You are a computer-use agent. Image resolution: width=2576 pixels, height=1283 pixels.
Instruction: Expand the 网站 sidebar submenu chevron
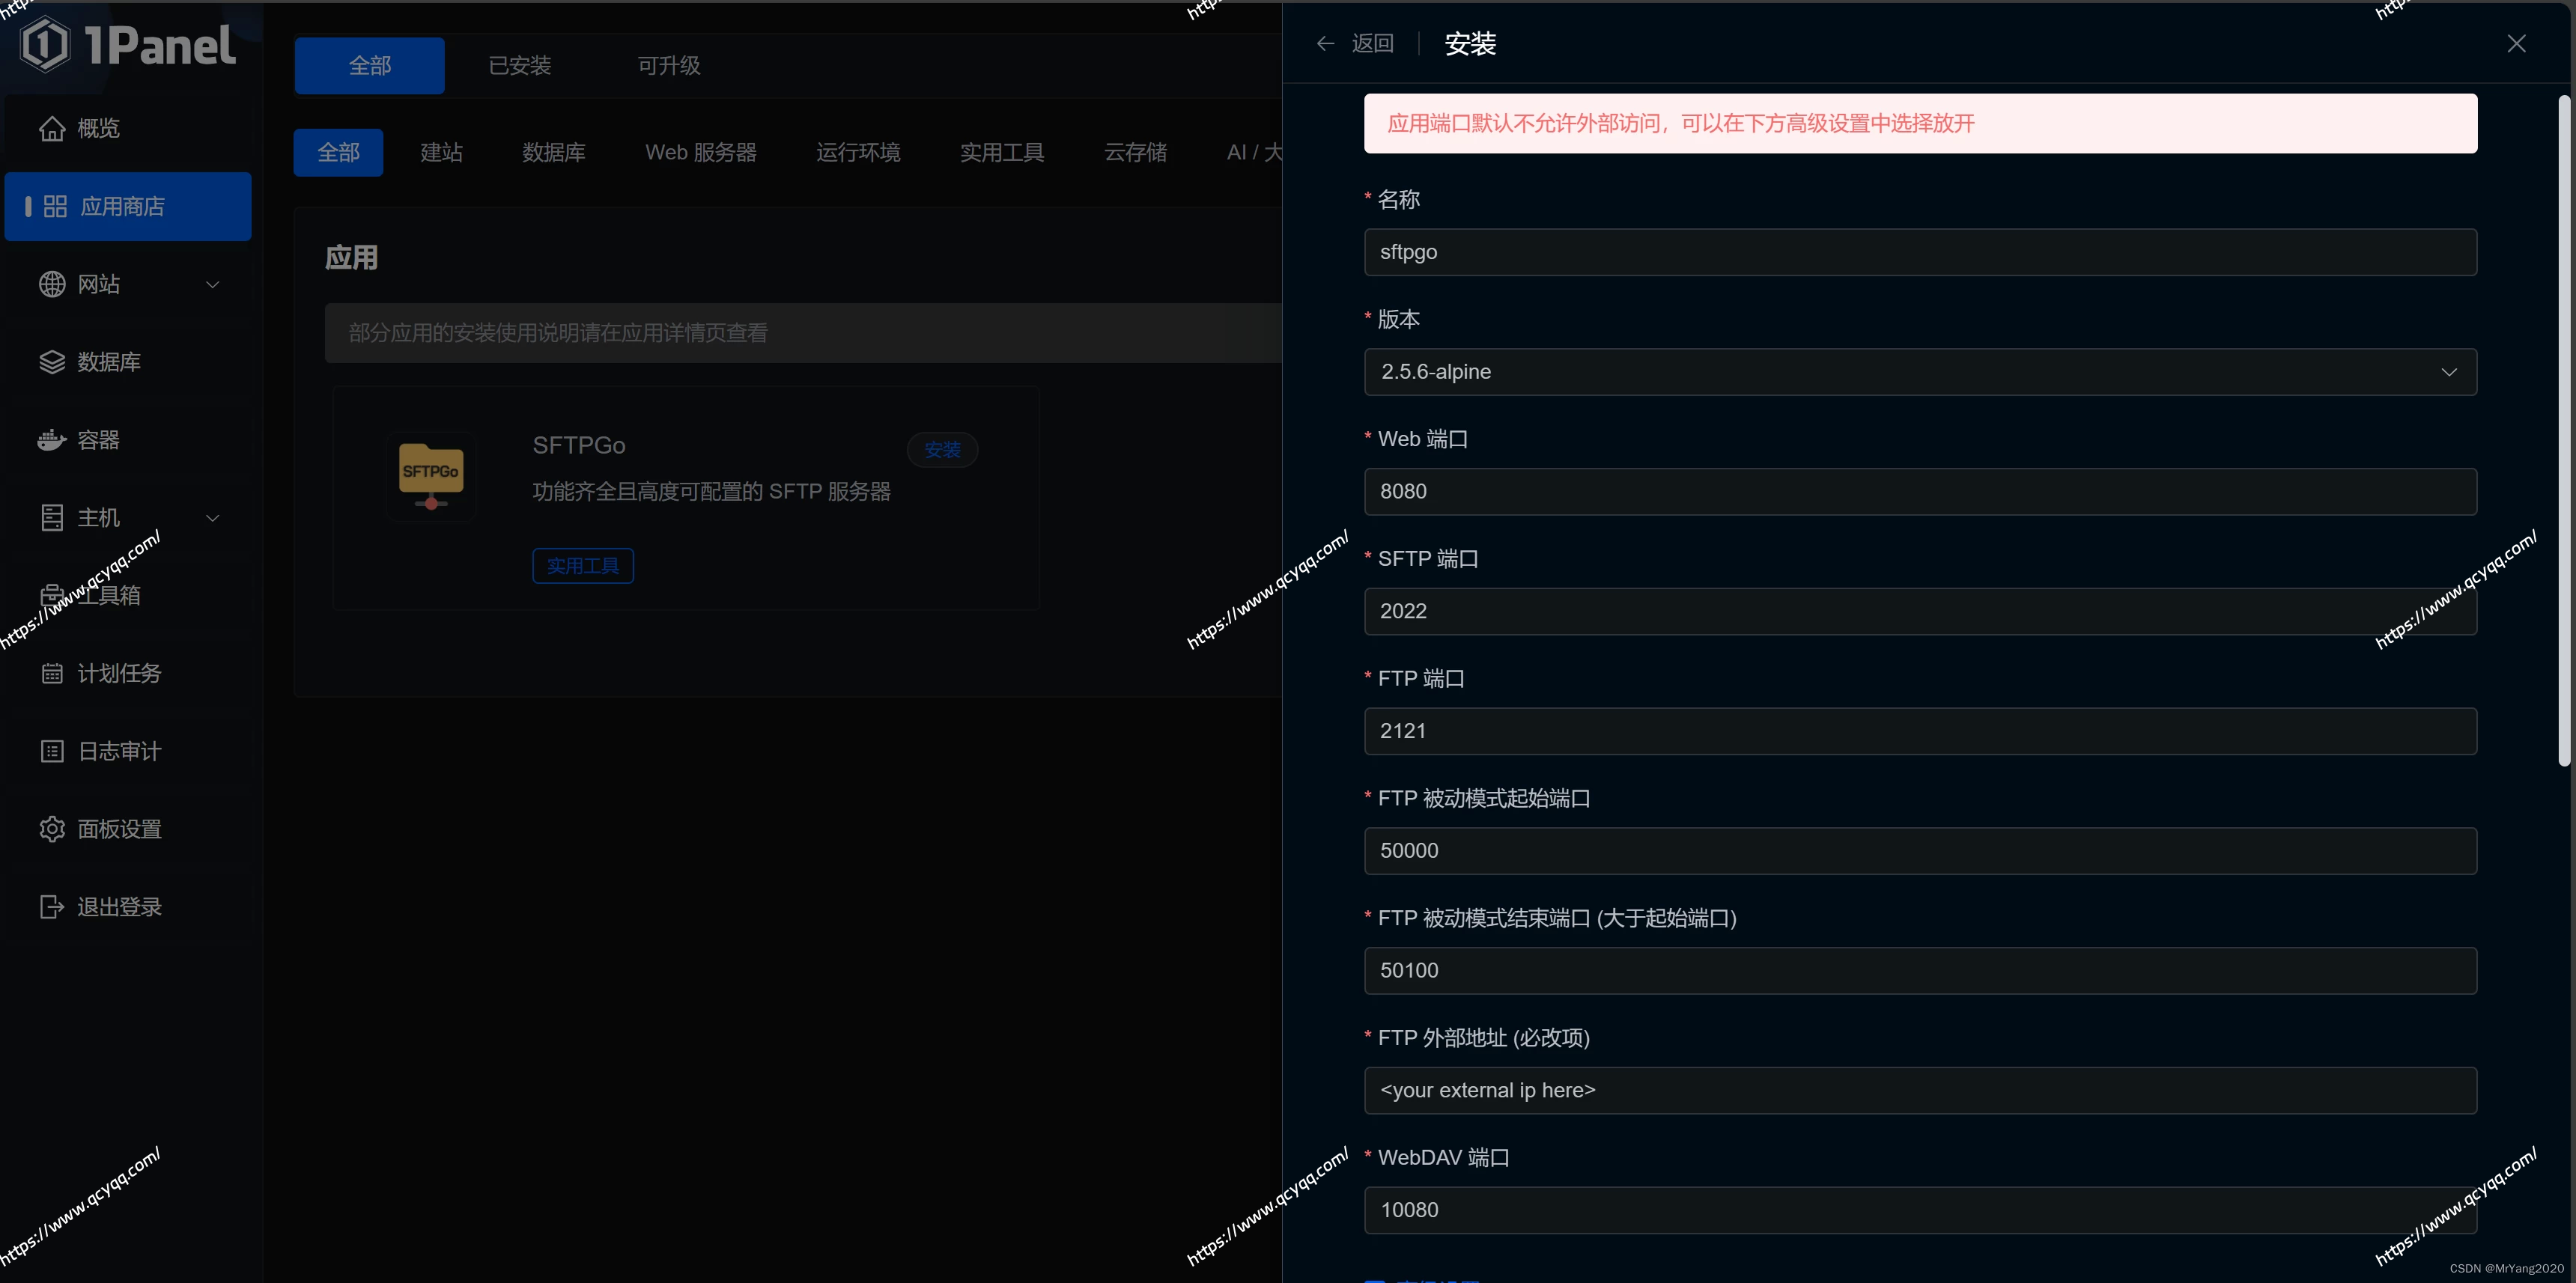212,284
